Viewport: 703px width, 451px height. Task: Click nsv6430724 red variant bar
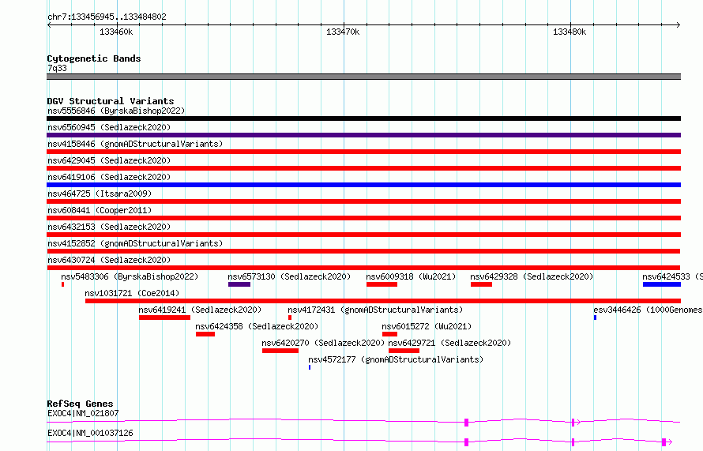pyautogui.click(x=363, y=268)
